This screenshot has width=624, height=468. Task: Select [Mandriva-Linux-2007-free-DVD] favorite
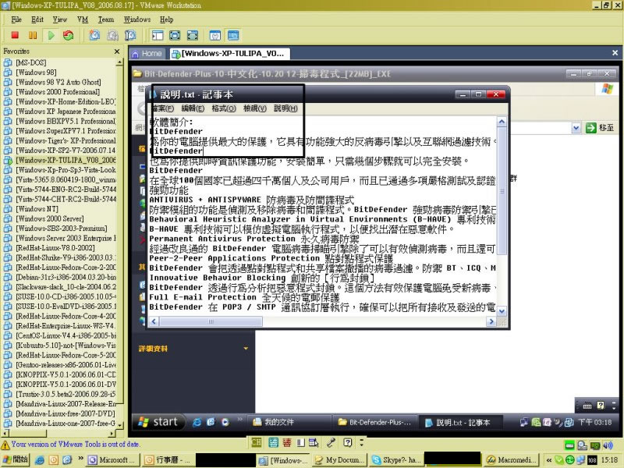[66, 414]
